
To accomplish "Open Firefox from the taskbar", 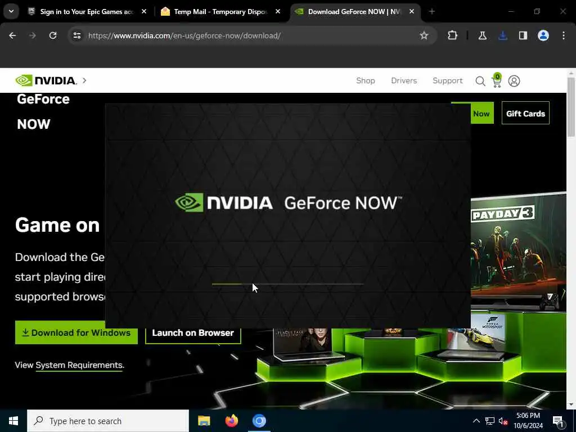I will tap(231, 421).
